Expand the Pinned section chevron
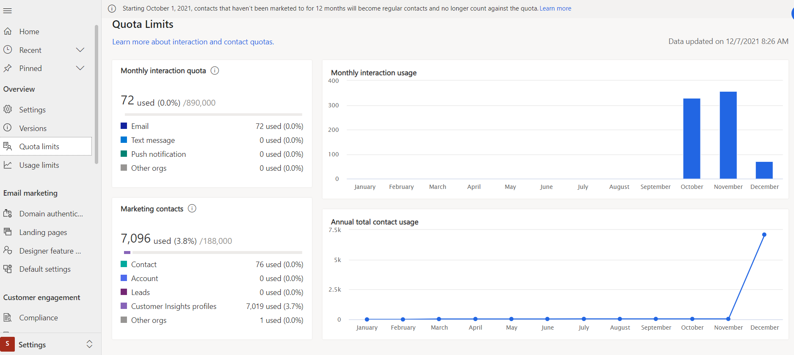This screenshot has width=794, height=355. [80, 68]
